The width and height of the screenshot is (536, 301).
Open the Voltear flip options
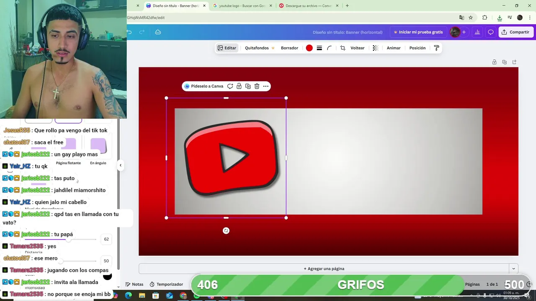click(x=357, y=48)
